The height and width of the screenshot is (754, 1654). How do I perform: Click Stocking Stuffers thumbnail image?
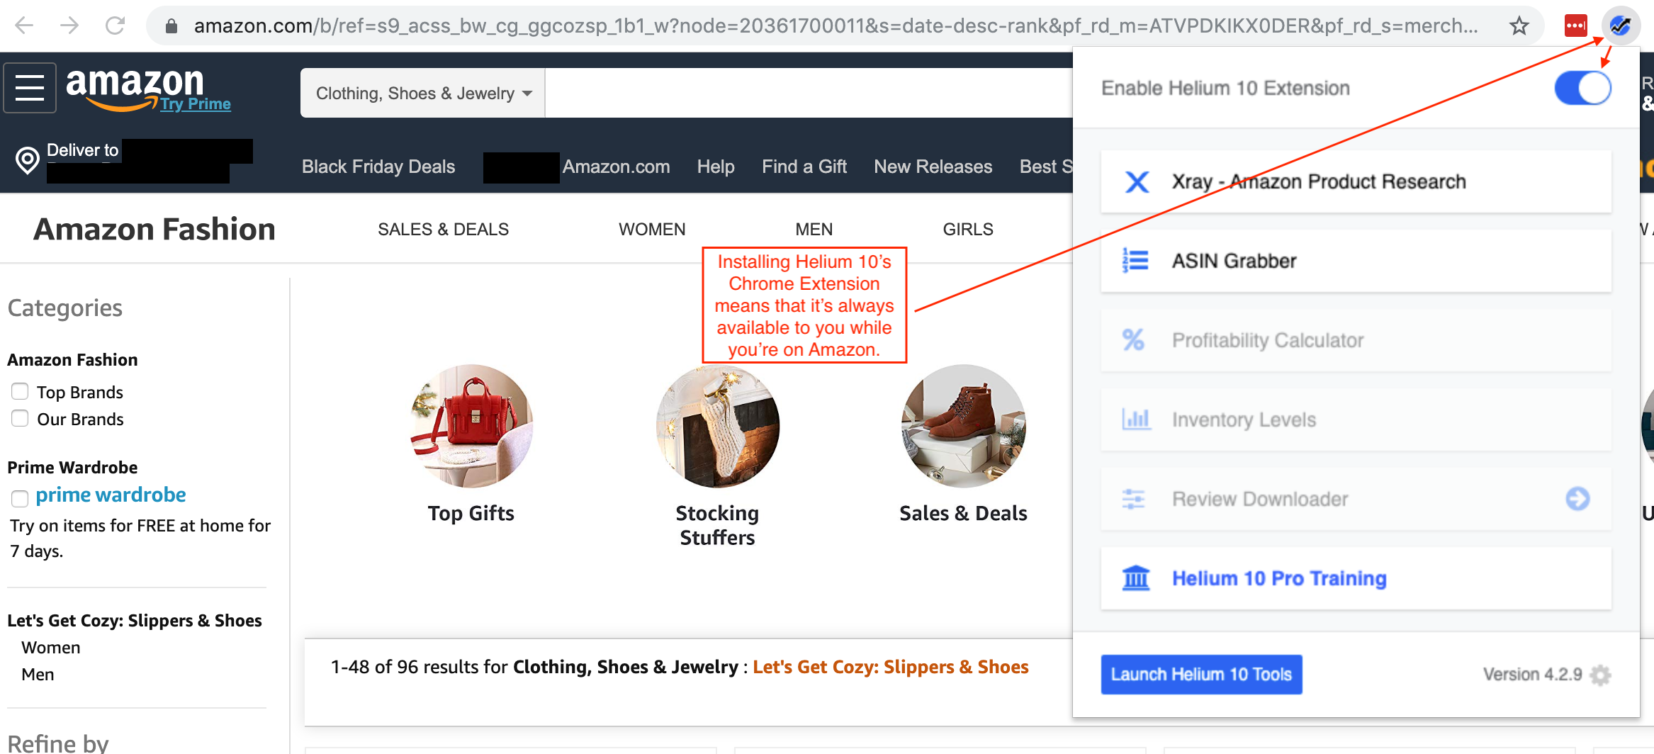tap(718, 426)
